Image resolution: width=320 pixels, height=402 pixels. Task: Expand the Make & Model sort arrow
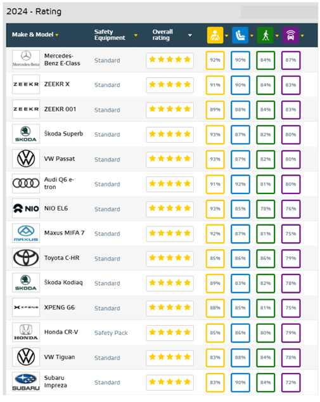pyautogui.click(x=57, y=35)
